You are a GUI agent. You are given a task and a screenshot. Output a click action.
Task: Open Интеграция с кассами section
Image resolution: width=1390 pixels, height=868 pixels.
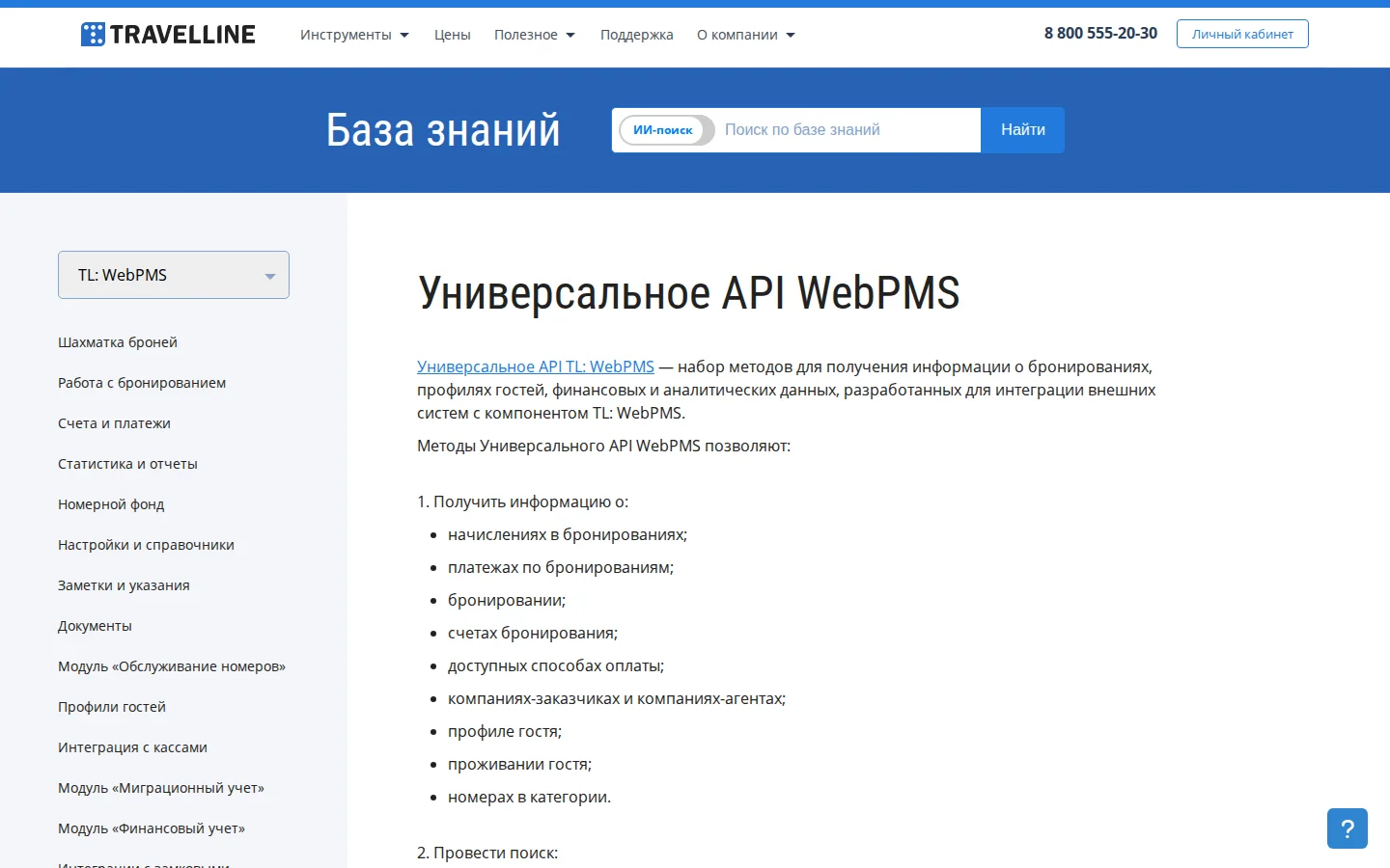point(132,747)
